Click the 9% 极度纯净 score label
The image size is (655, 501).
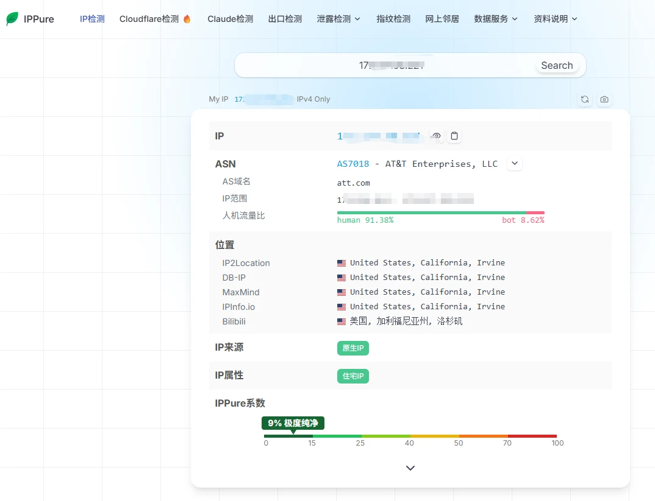click(x=293, y=423)
